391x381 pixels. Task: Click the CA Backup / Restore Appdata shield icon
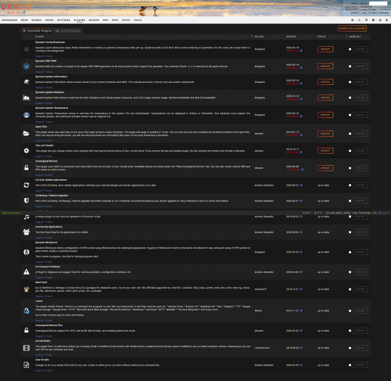click(x=26, y=201)
